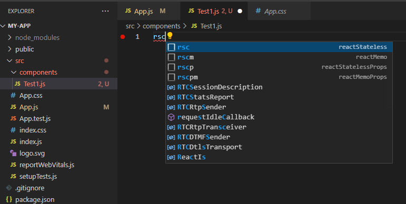The image size is (406, 204).
Task: Click the unsaved dot on Test1.js tab
Action: click(x=240, y=11)
